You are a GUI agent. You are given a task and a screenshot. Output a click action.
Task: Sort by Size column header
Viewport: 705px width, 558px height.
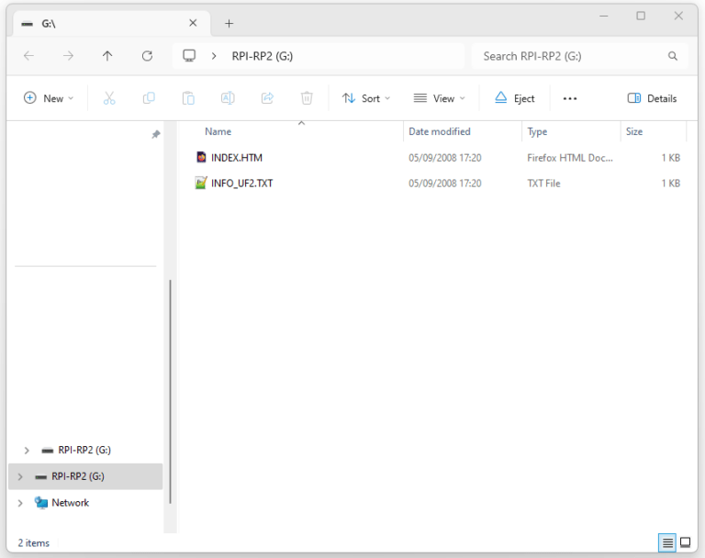click(634, 132)
